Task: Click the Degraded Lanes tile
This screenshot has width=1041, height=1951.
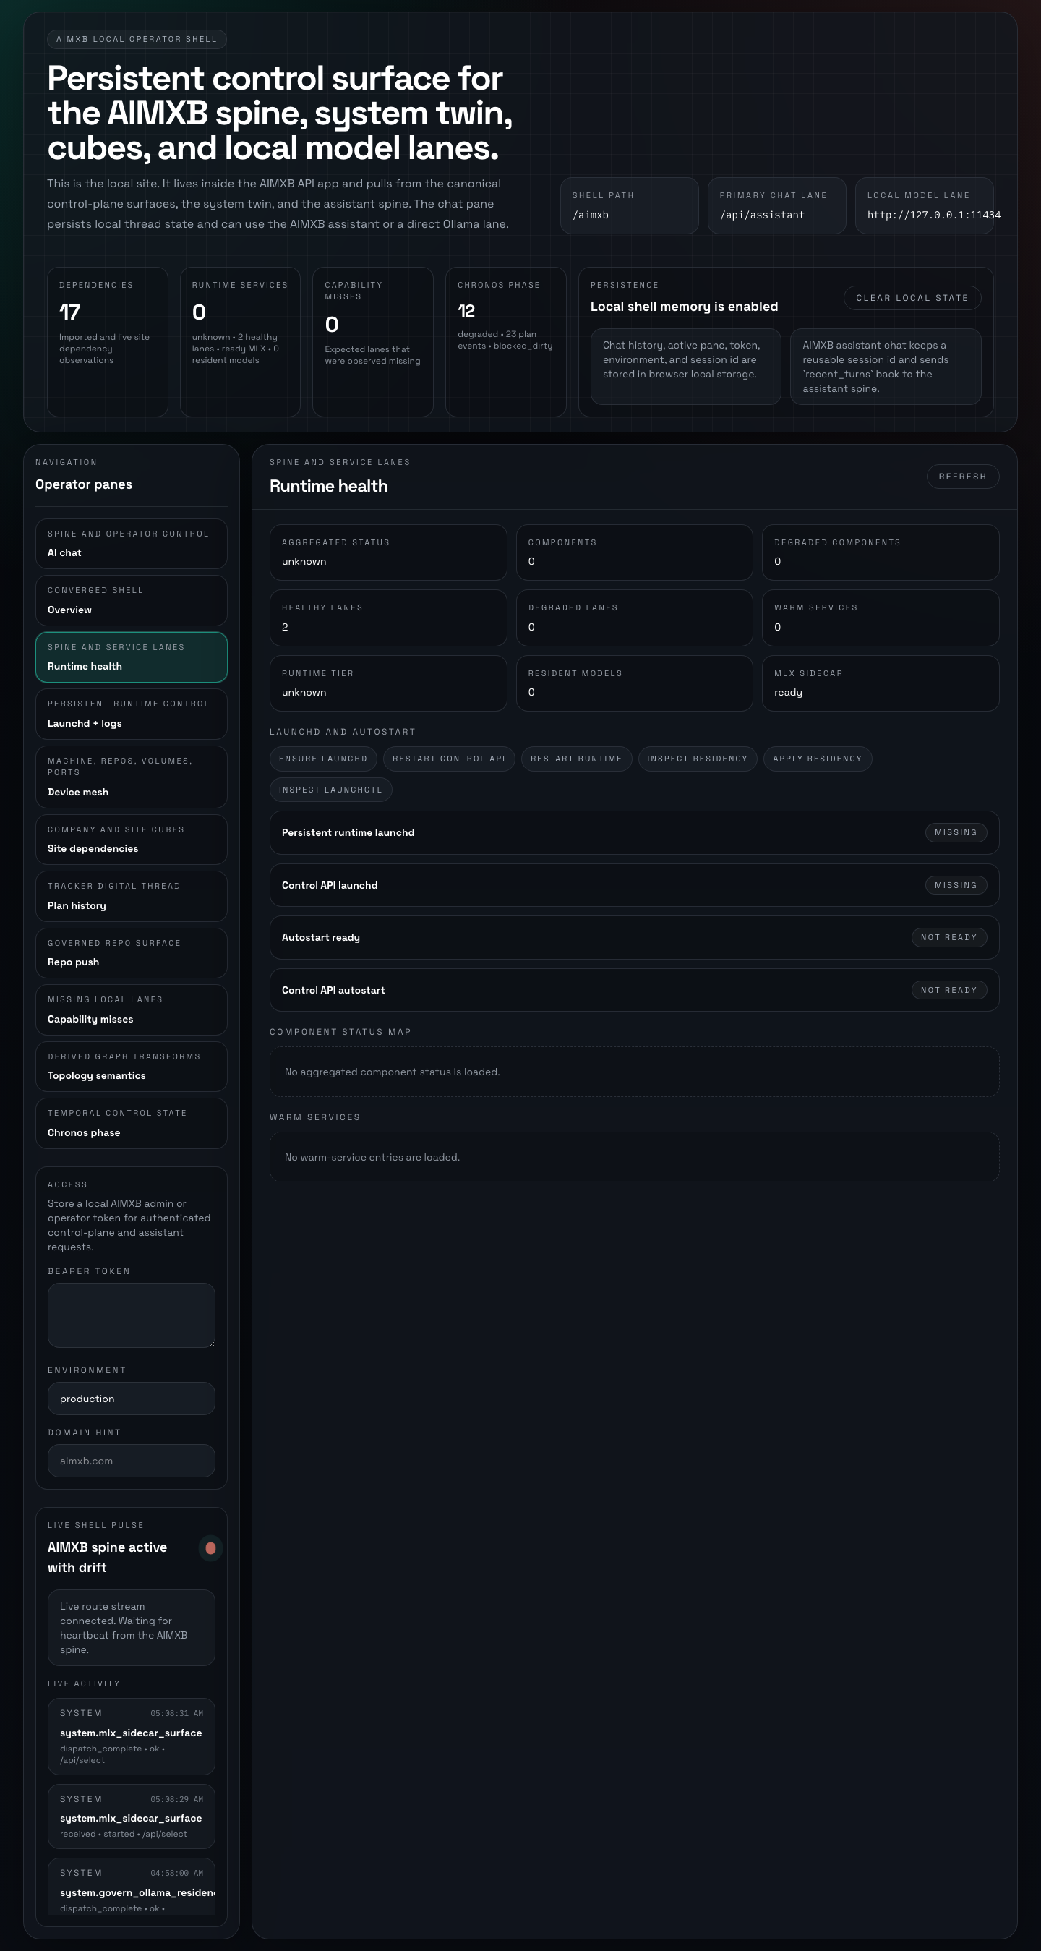Action: (635, 618)
